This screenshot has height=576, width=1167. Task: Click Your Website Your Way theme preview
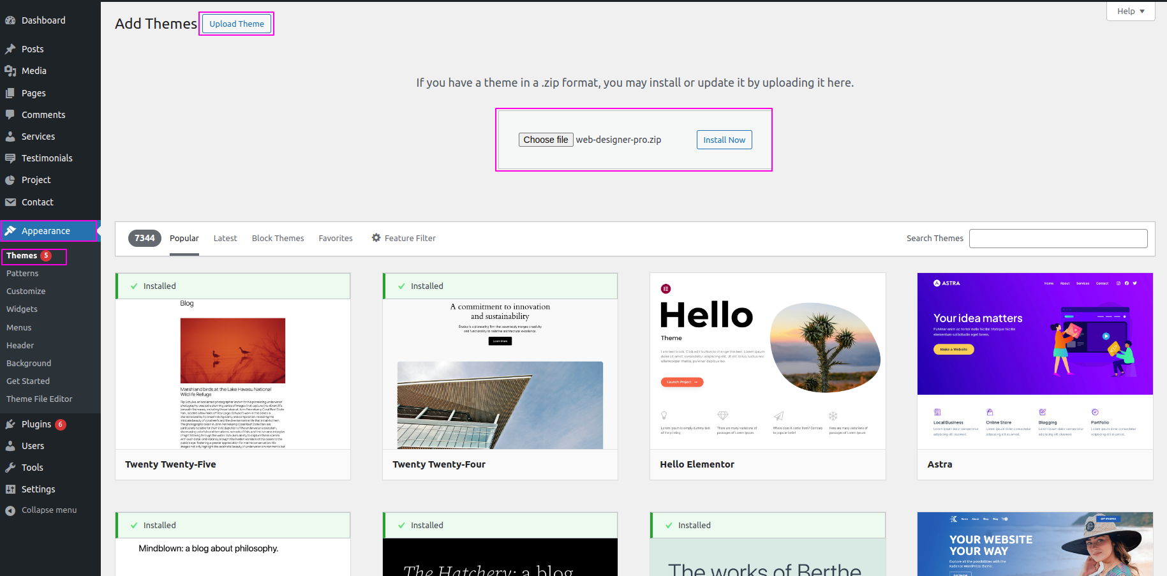point(1035,544)
